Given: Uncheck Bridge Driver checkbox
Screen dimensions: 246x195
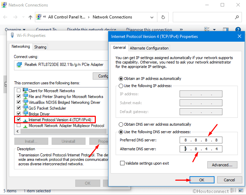Looking at the screenshot, I should 18,113.
